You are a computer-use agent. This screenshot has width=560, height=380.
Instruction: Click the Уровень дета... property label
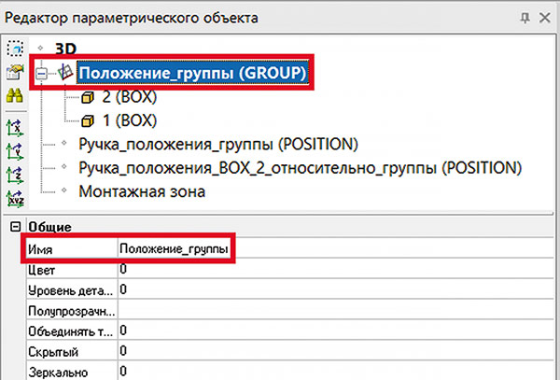[x=70, y=290]
